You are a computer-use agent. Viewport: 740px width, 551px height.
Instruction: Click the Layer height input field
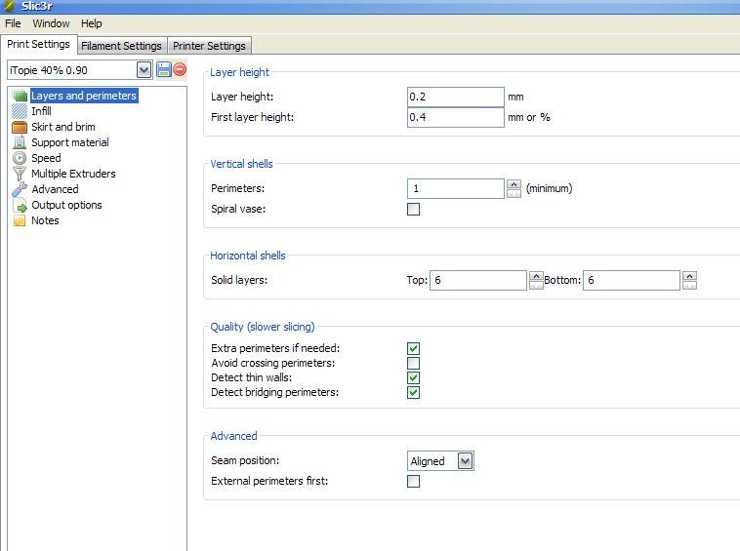coord(455,97)
